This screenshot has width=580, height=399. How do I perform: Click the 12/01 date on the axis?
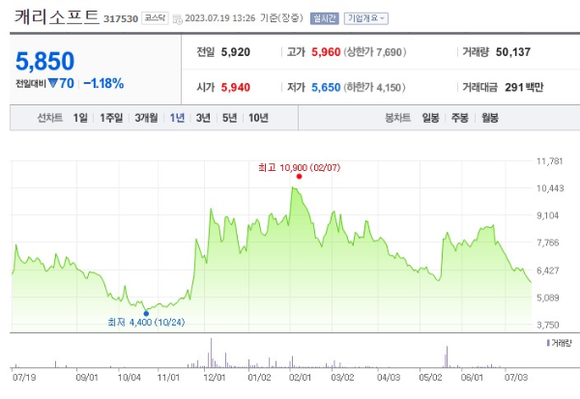[x=215, y=378]
